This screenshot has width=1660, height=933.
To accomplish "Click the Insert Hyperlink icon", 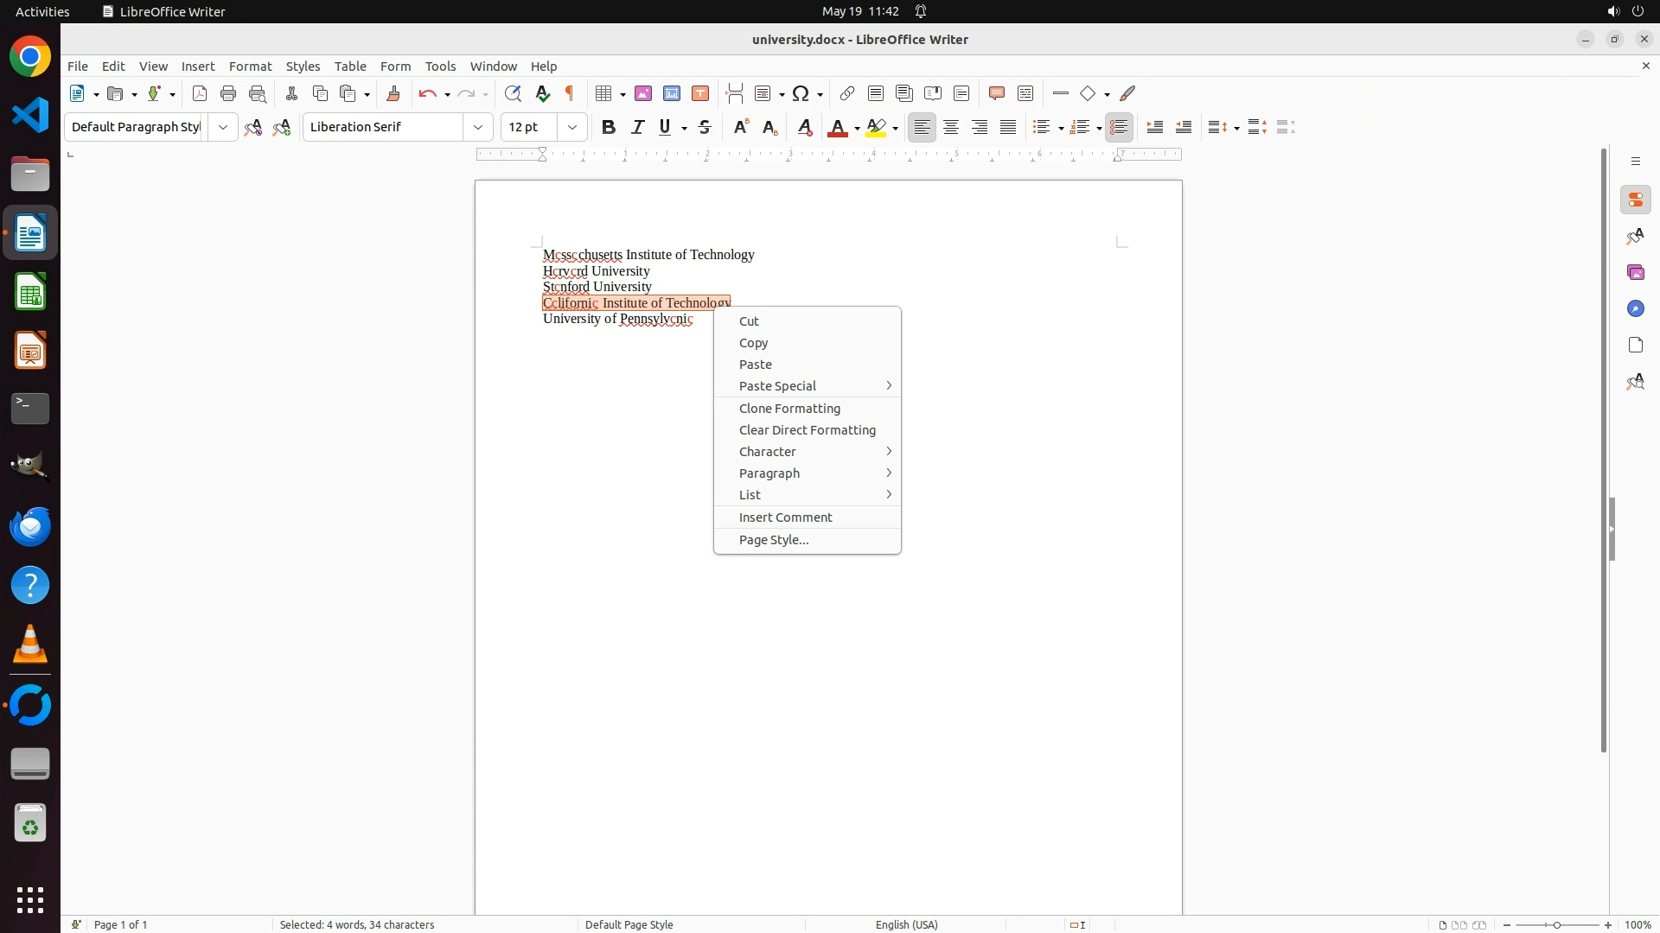I will tap(847, 93).
